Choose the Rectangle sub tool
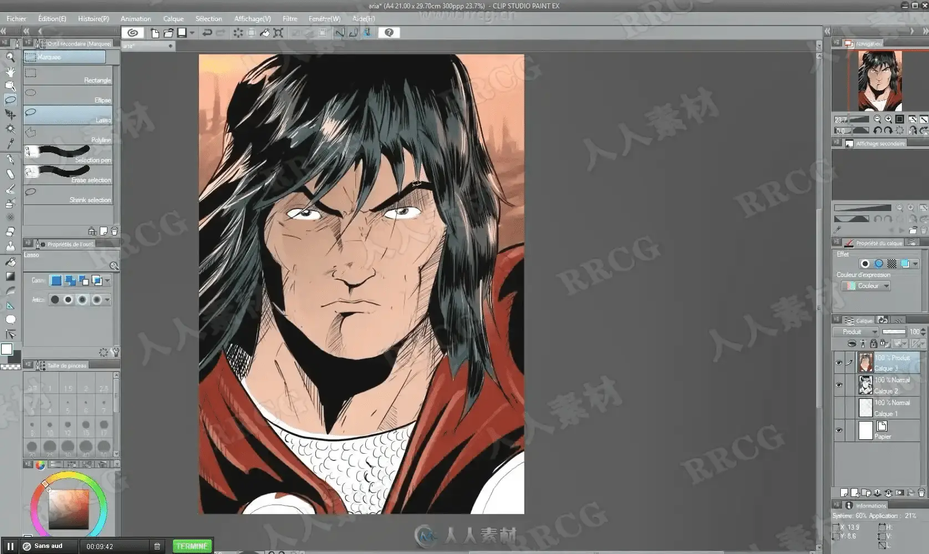 click(68, 76)
